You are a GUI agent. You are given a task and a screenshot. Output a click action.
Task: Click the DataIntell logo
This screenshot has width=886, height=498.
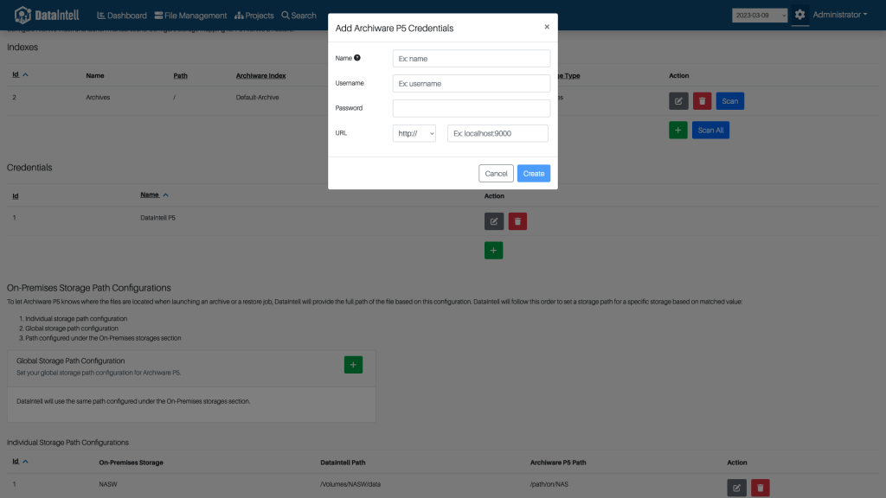(47, 15)
